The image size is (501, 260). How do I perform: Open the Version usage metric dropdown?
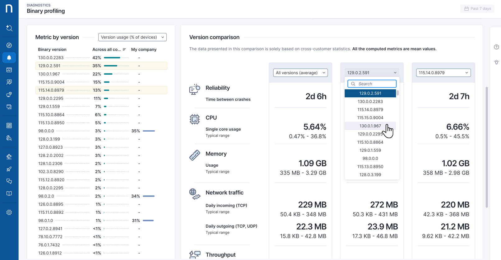pos(132,37)
